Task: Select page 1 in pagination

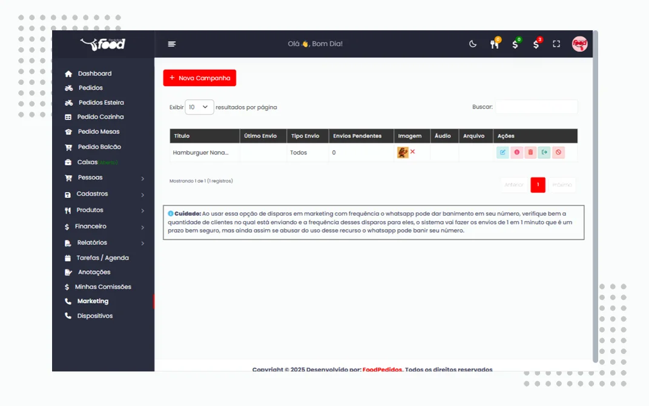Action: pyautogui.click(x=538, y=185)
